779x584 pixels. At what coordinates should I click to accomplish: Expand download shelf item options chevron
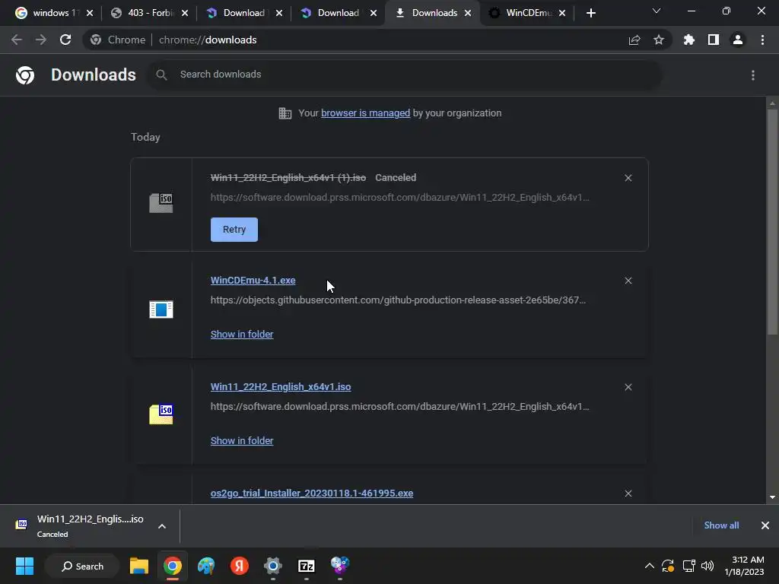pos(162,526)
